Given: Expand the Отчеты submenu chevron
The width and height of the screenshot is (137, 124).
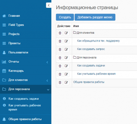Looking at the screenshot, I should (47, 62).
